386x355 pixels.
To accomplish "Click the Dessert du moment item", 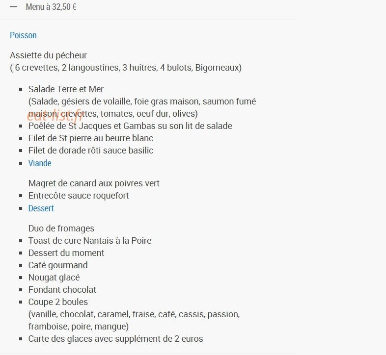I will [66, 253].
